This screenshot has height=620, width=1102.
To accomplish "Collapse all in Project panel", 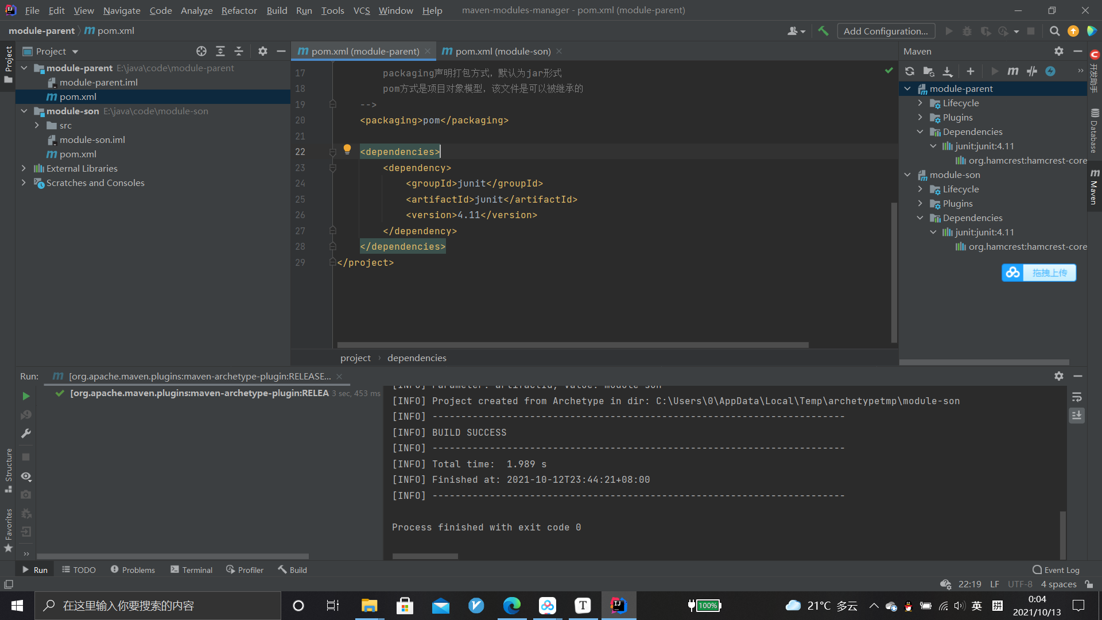I will coord(239,51).
